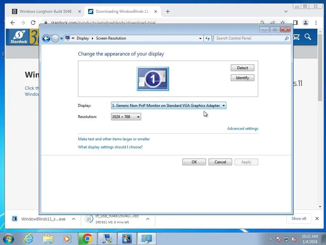Image resolution: width=326 pixels, height=245 pixels.
Task: Select the Screen Resolution breadcrumb
Action: coord(111,38)
